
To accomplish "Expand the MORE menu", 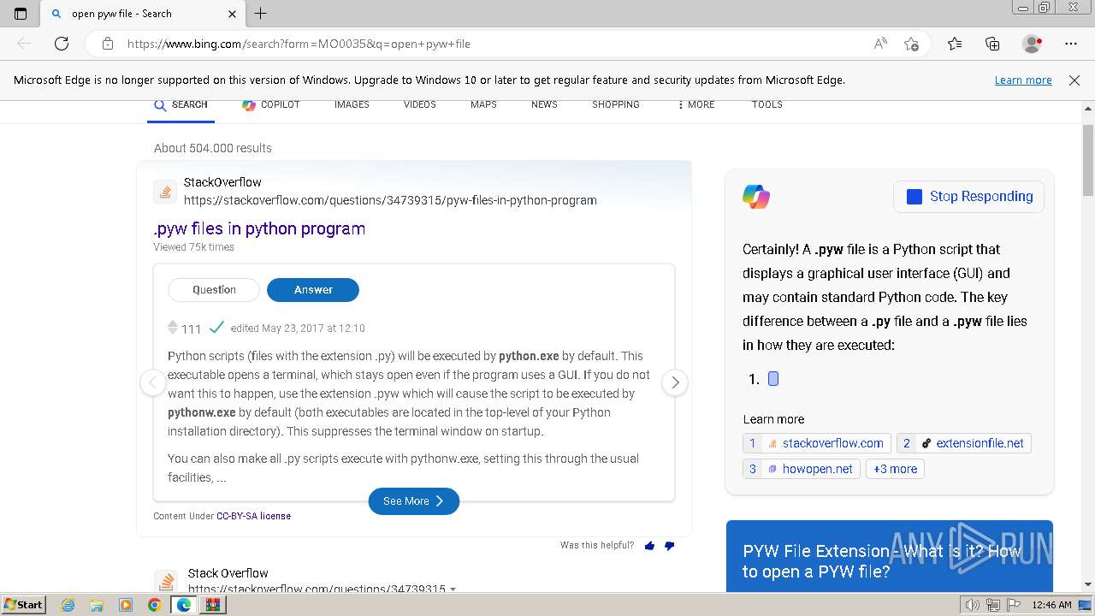I will click(695, 104).
